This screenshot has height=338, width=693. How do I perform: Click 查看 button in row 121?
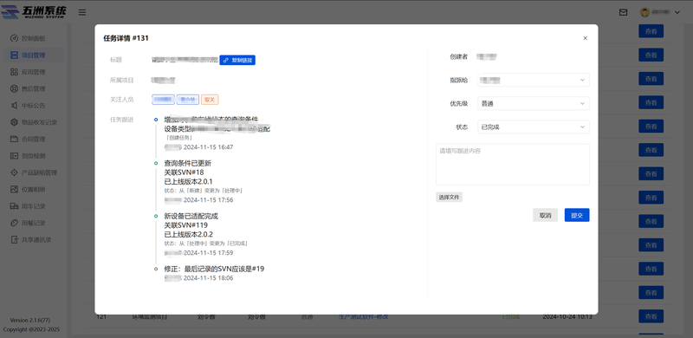tap(651, 316)
